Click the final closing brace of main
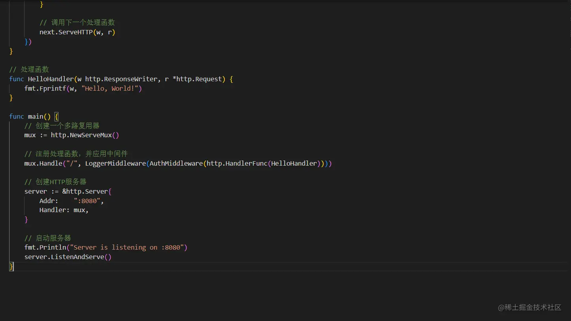 click(x=11, y=267)
